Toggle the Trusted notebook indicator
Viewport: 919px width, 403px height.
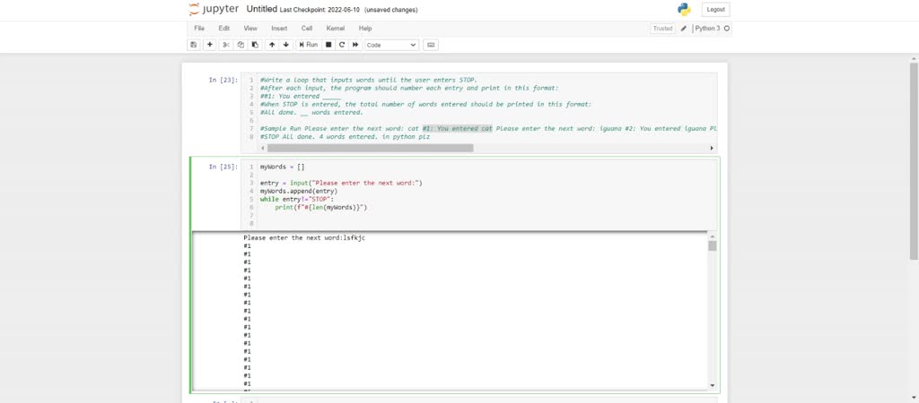point(662,29)
